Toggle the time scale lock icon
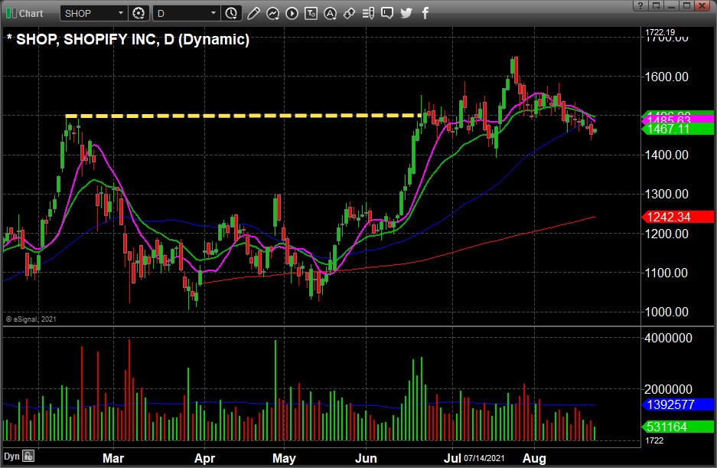Viewport: 717px width, 468px height. coord(29,456)
